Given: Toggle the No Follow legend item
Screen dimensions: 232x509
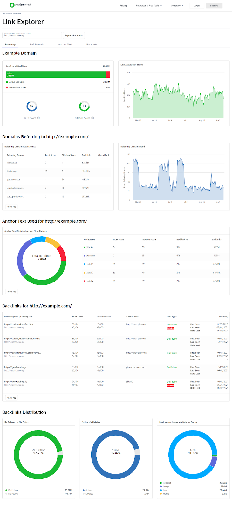Looking at the screenshot, I should (x=12, y=494).
